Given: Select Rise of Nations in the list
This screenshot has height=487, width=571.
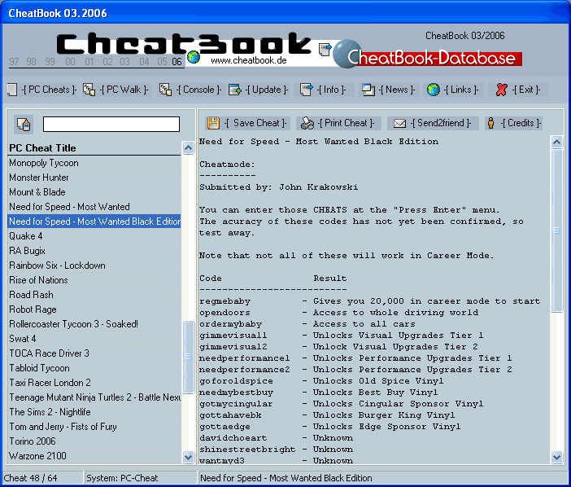Looking at the screenshot, I should (94, 280).
